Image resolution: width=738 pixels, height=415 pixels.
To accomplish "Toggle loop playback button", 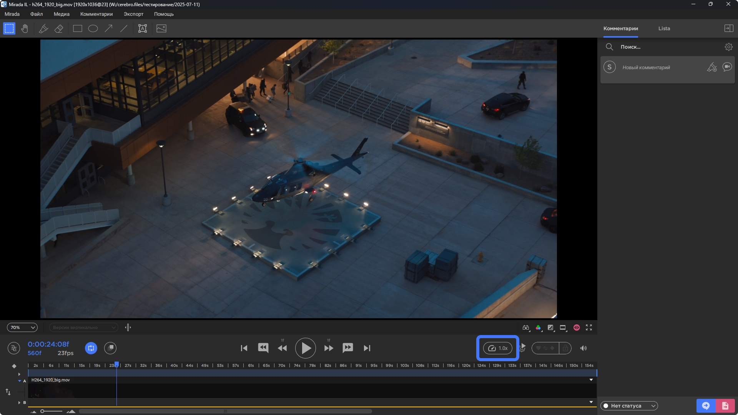I will coord(91,348).
